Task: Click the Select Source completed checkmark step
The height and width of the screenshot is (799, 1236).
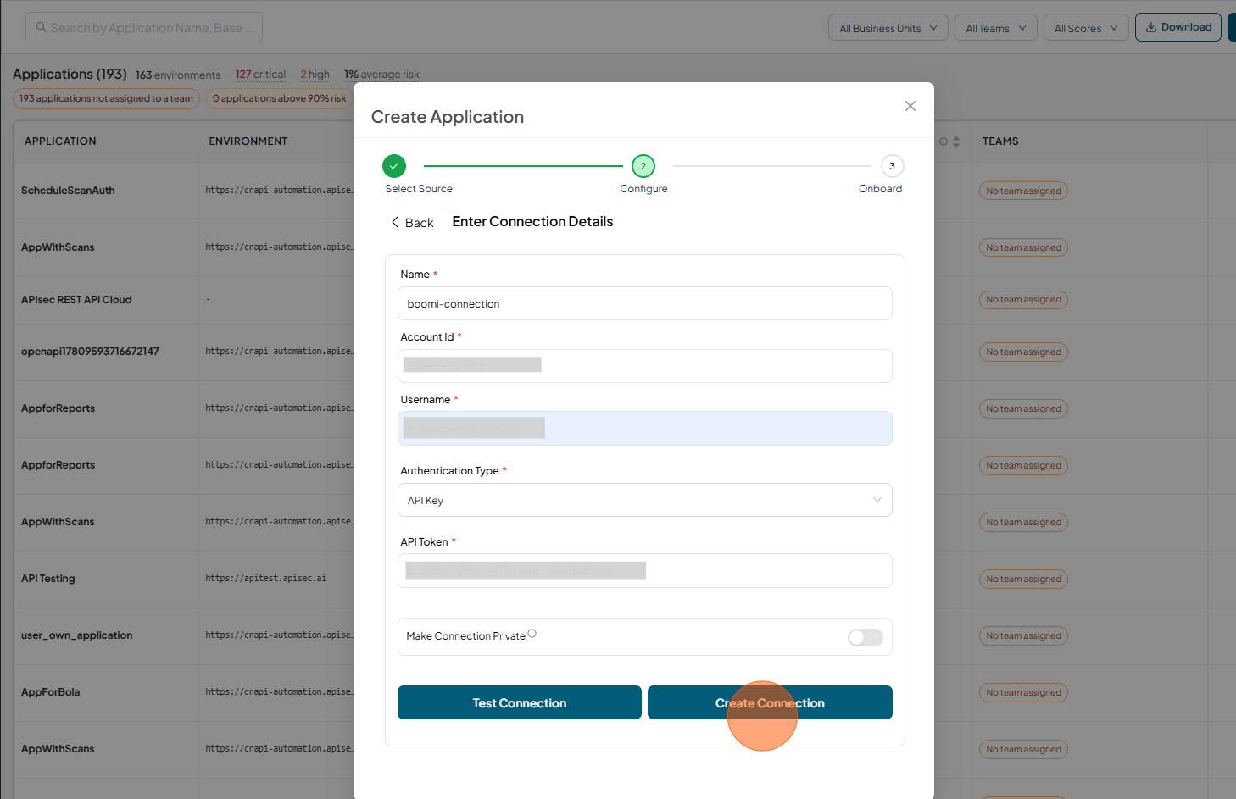Action: [394, 166]
